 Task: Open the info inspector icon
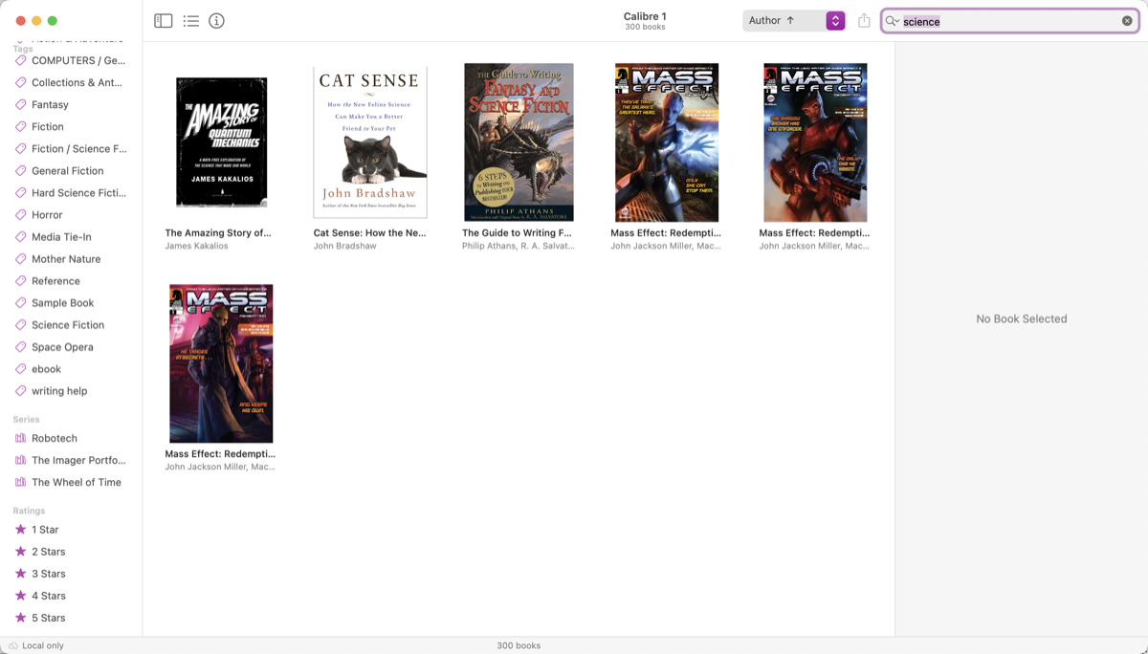[217, 21]
